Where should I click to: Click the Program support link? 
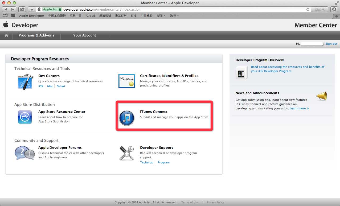pyautogui.click(x=163, y=162)
